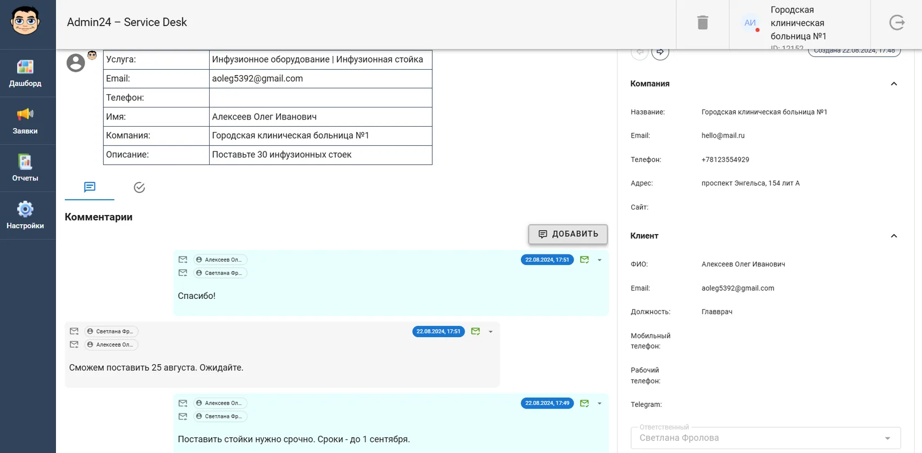
Task: Open dropdown arrow on 25 августа comment
Action: [x=491, y=332]
